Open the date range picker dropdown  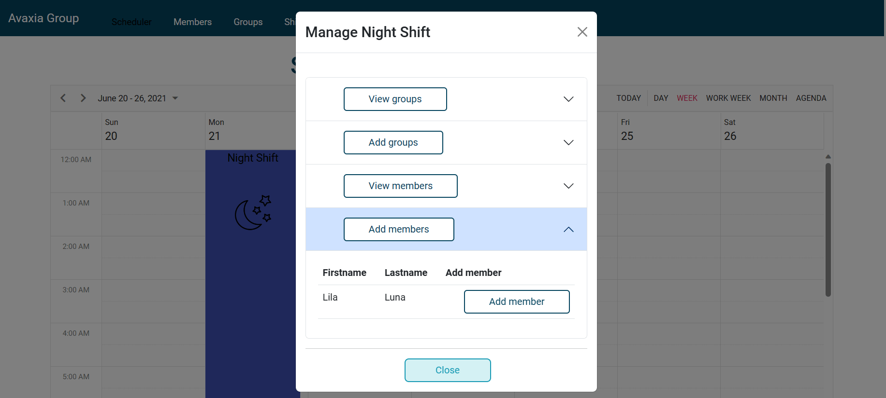(175, 98)
